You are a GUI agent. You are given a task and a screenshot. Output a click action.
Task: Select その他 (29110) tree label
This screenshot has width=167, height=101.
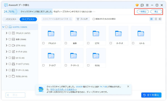22,77
